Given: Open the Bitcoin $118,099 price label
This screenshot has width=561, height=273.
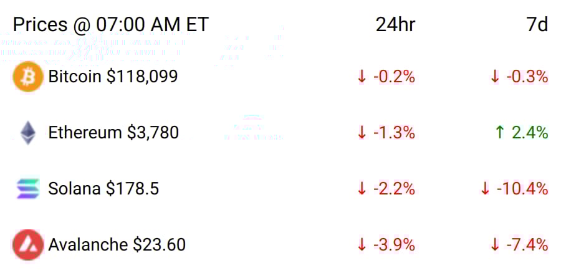Looking at the screenshot, I should click(x=113, y=77).
